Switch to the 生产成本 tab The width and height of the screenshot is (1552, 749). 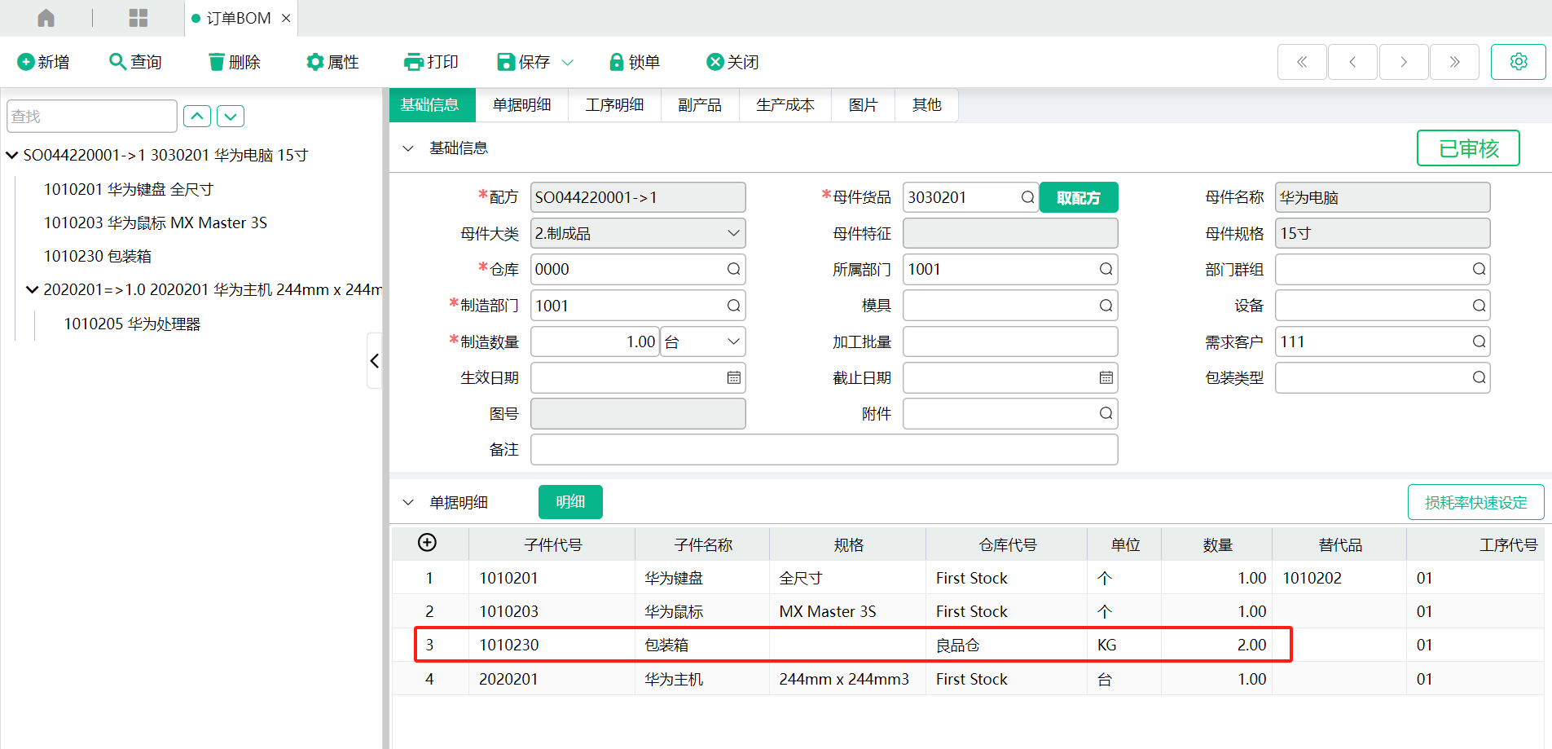785,104
